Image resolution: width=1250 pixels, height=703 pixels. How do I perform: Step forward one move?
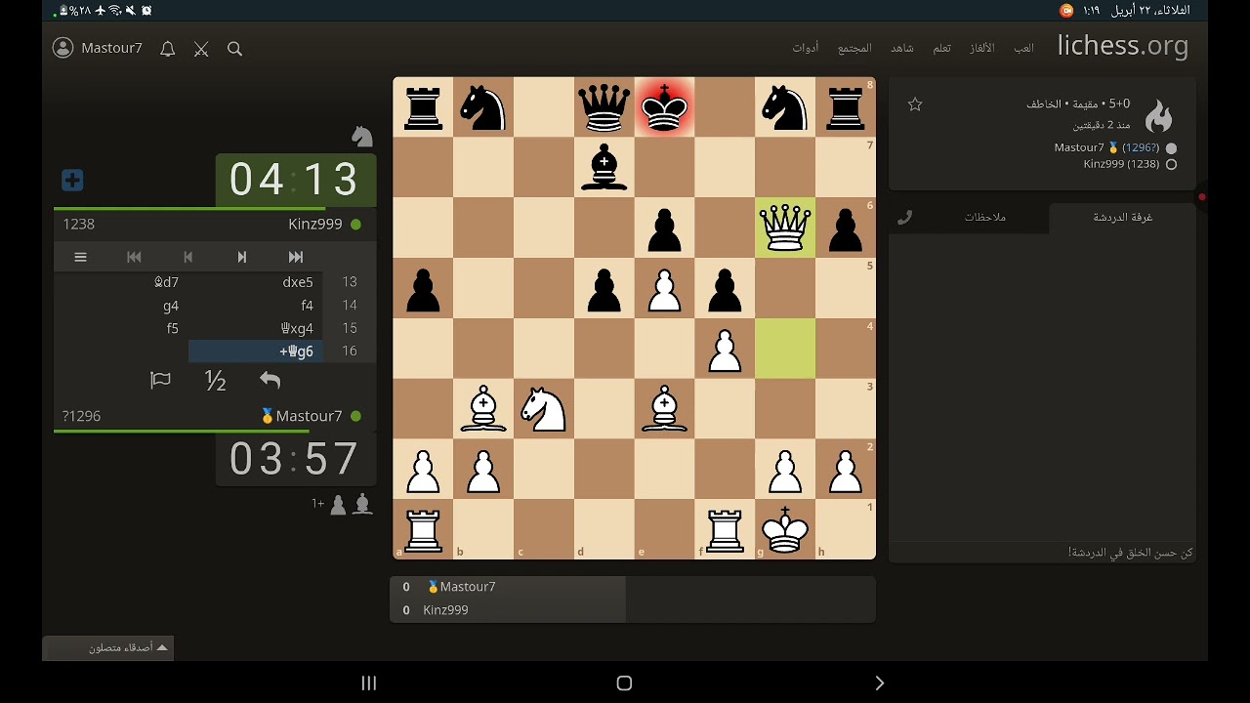click(x=242, y=257)
